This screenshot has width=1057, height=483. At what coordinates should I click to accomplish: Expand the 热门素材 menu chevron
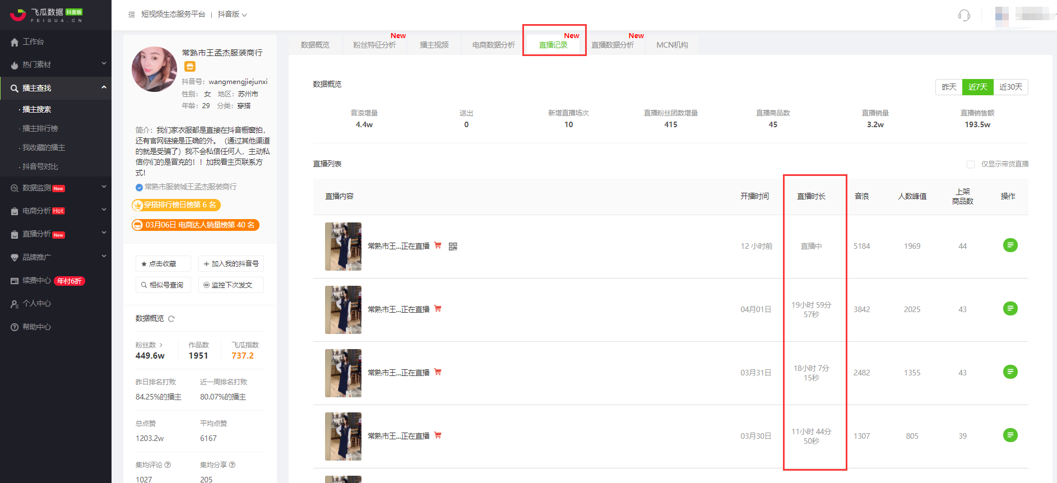coord(104,64)
